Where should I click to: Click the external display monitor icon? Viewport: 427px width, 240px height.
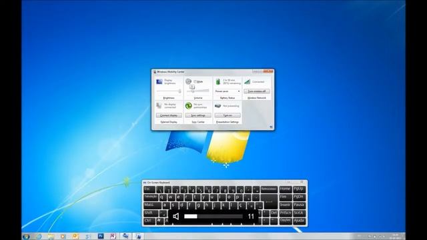[x=159, y=105]
